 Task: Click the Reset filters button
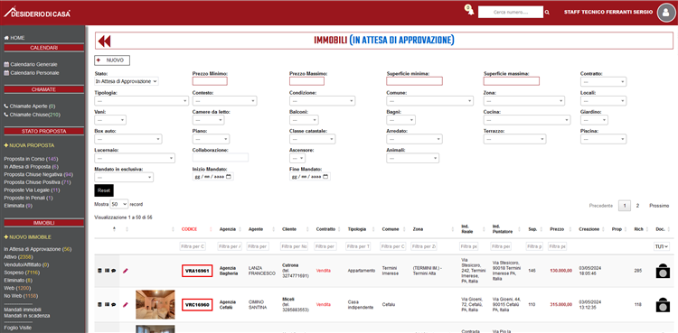104,190
